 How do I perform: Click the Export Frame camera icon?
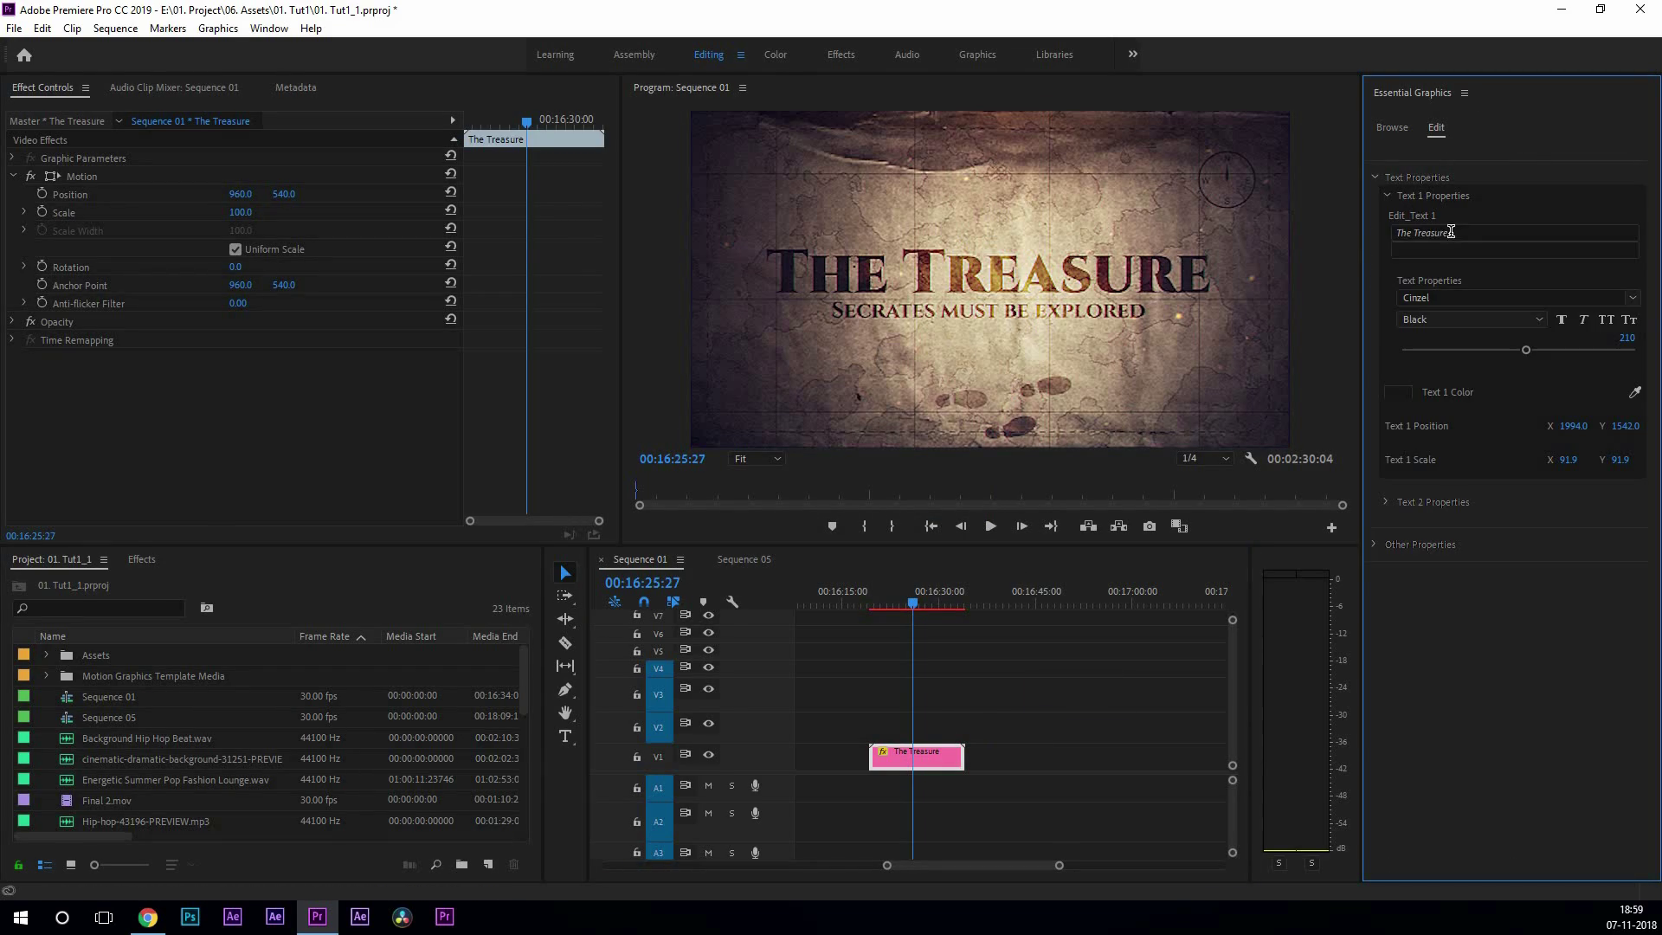tap(1150, 526)
